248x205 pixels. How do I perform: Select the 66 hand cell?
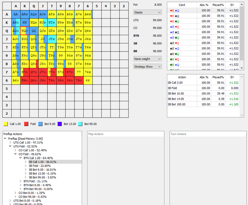coord(88,80)
